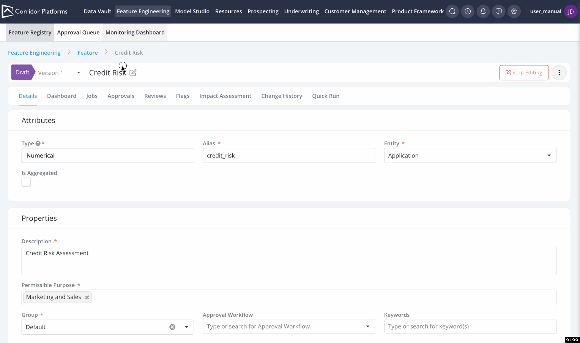Screen dimensions: 580x343
Task: Click the edit pencil next to Credit Risk
Action: click(x=133, y=73)
